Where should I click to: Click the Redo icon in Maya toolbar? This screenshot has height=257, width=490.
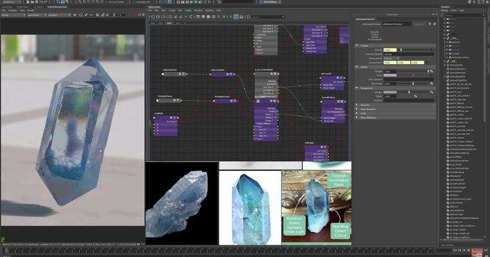[x=45, y=2]
